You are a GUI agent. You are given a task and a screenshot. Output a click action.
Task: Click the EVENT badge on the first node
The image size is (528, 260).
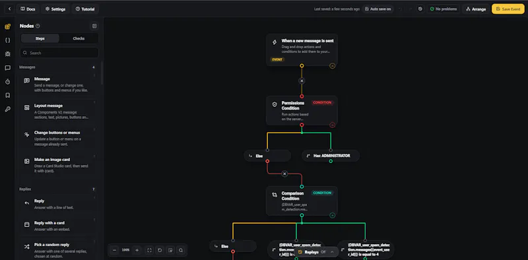click(277, 59)
